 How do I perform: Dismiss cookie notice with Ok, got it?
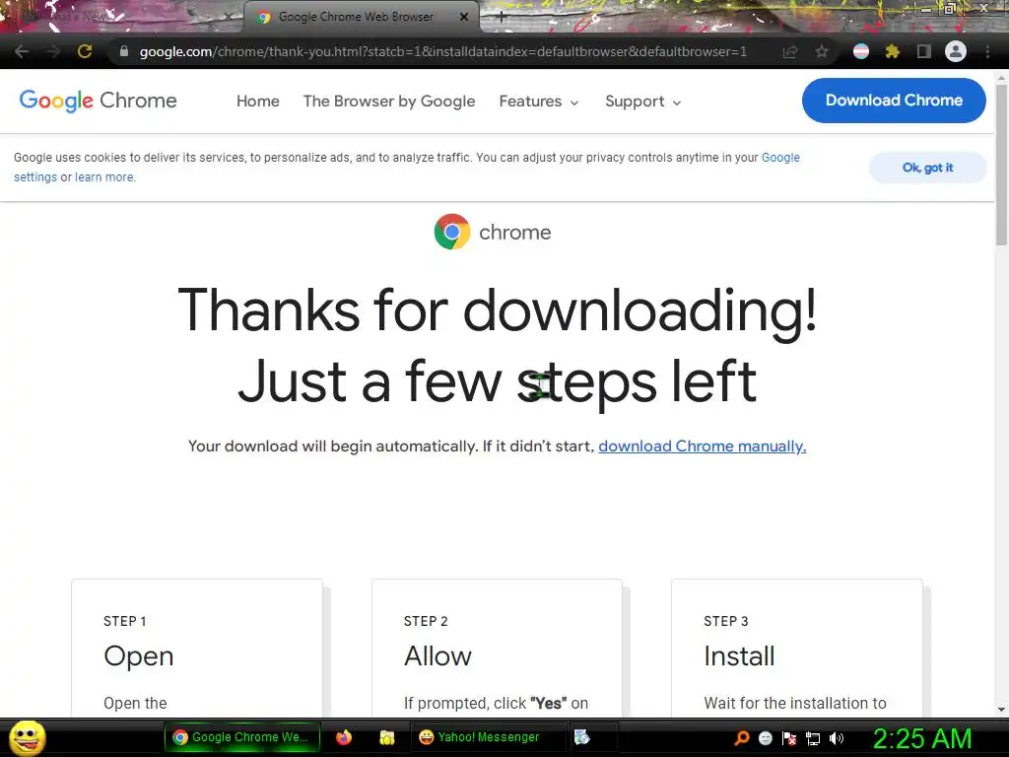[x=927, y=168]
